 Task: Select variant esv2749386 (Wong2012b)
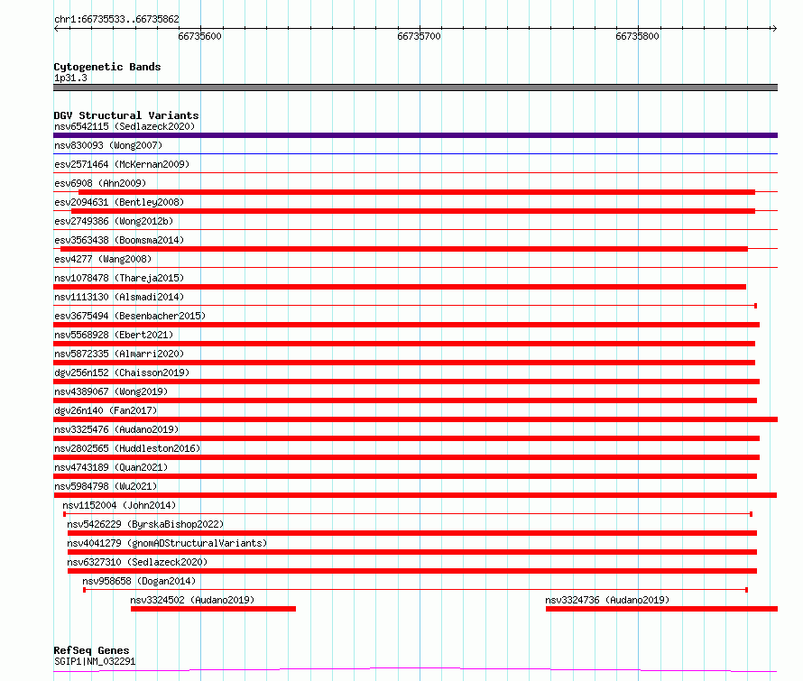114,221
